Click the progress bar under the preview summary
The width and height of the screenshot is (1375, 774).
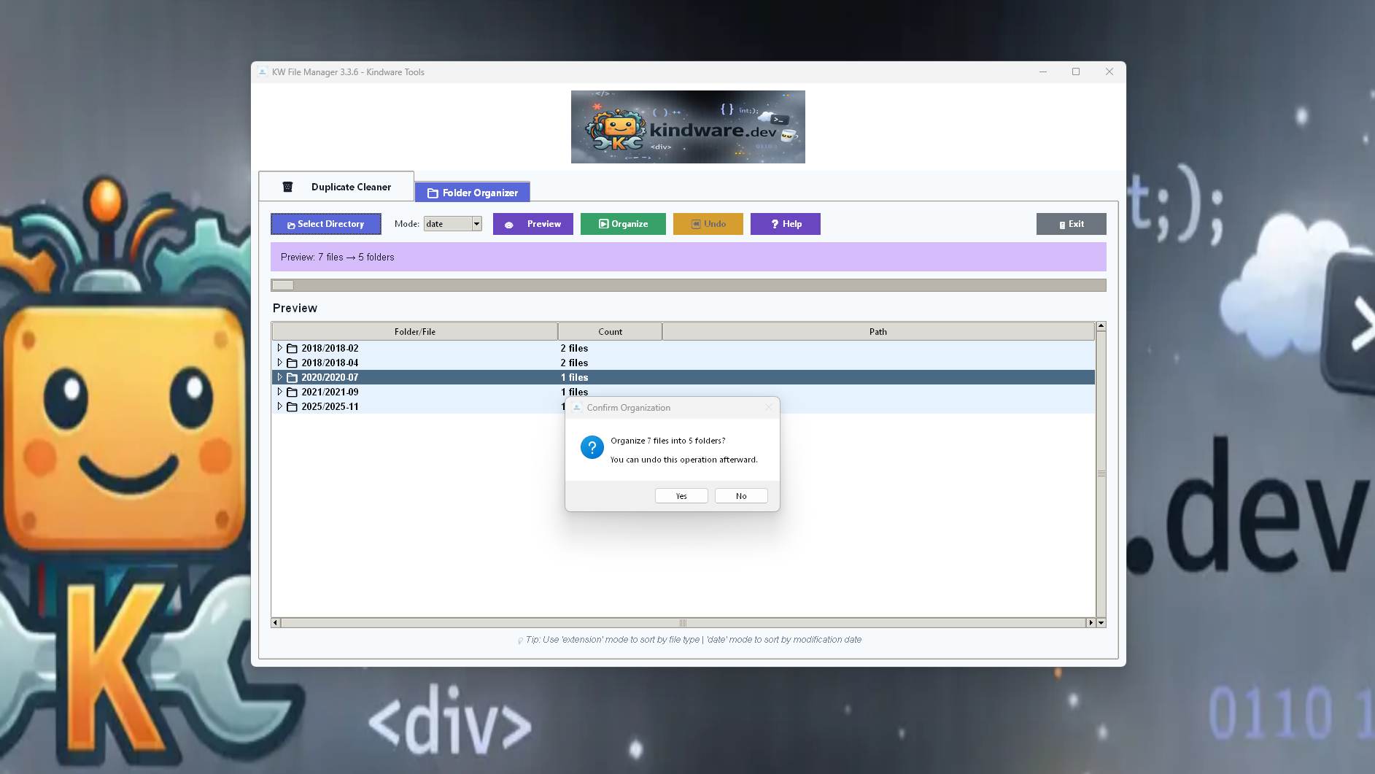point(687,285)
